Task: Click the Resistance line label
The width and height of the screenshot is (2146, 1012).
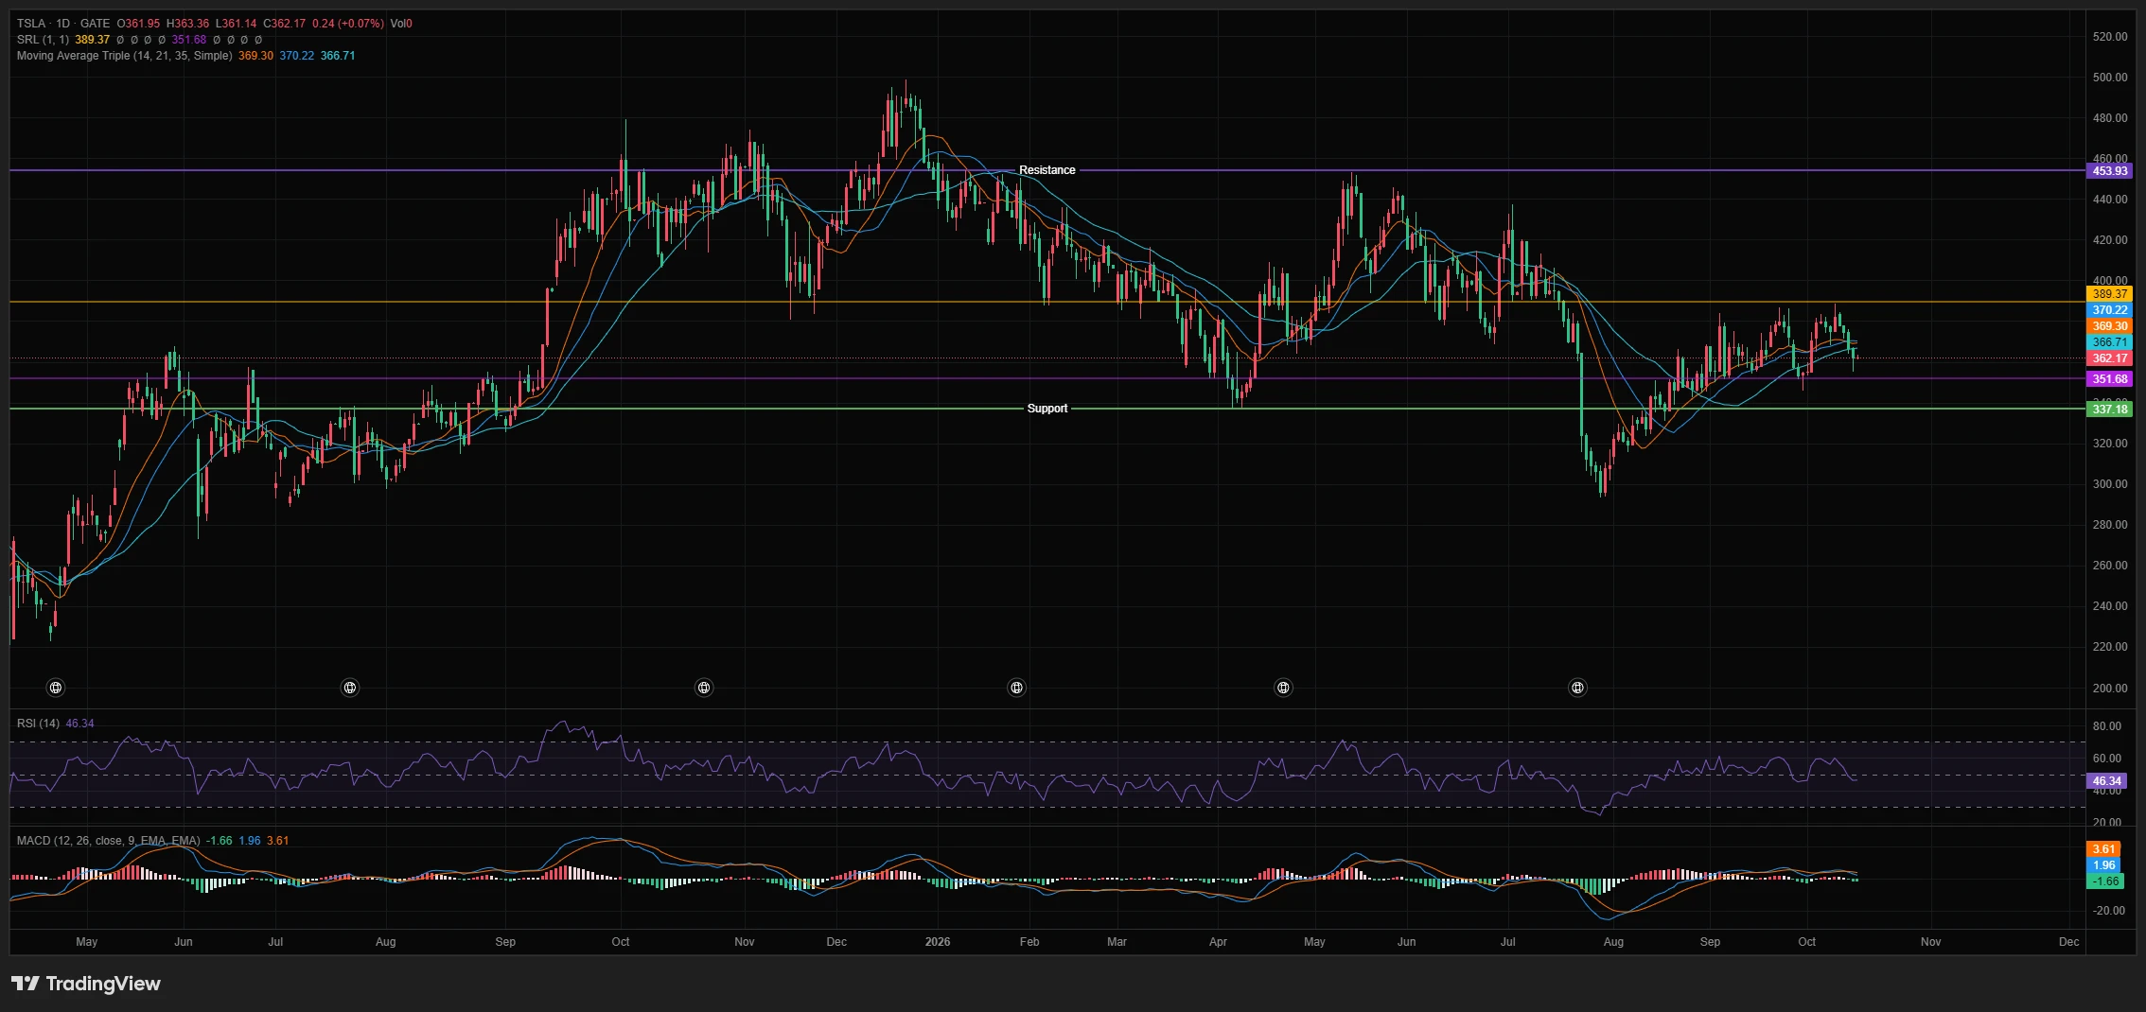Action: [x=1047, y=170]
